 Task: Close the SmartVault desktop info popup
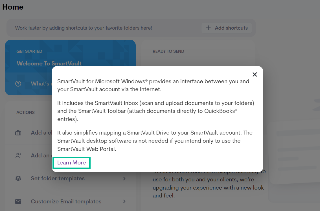[x=255, y=74]
